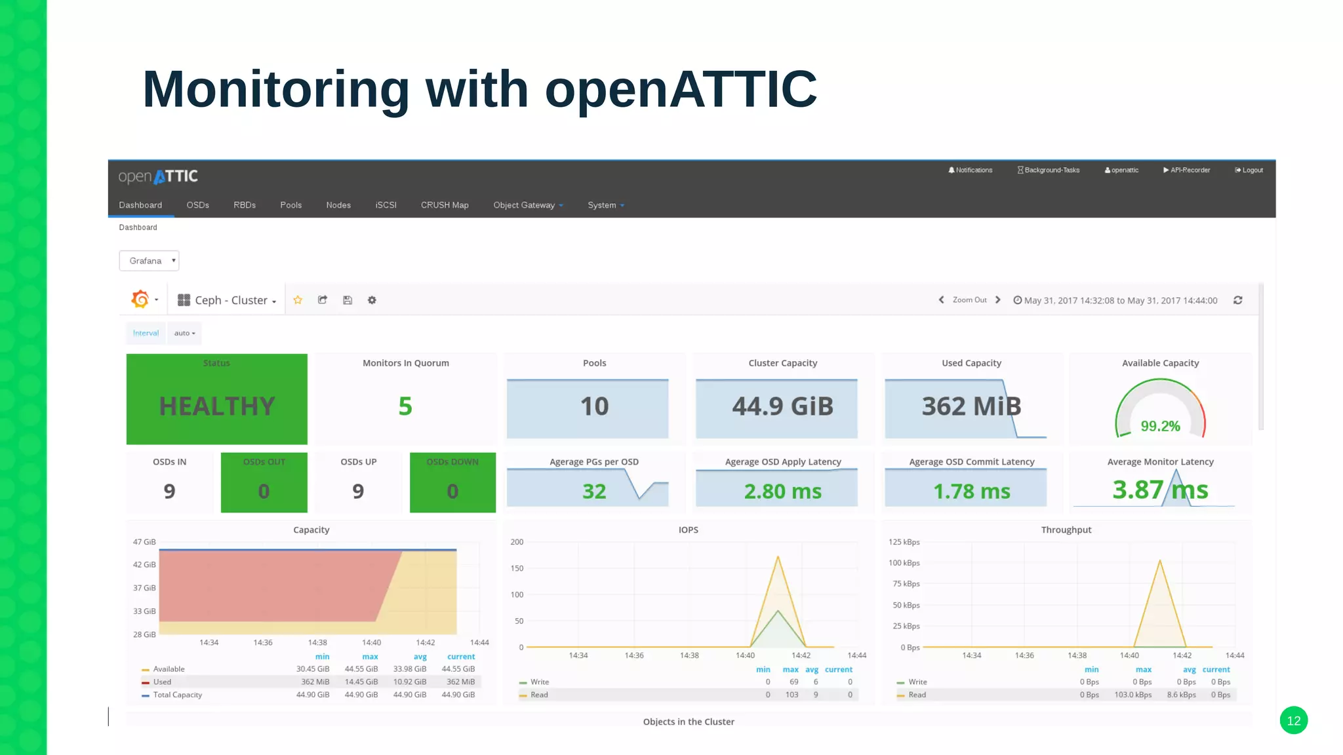This screenshot has height=755, width=1343.
Task: Click Agerage PGs per OSD title
Action: point(594,462)
